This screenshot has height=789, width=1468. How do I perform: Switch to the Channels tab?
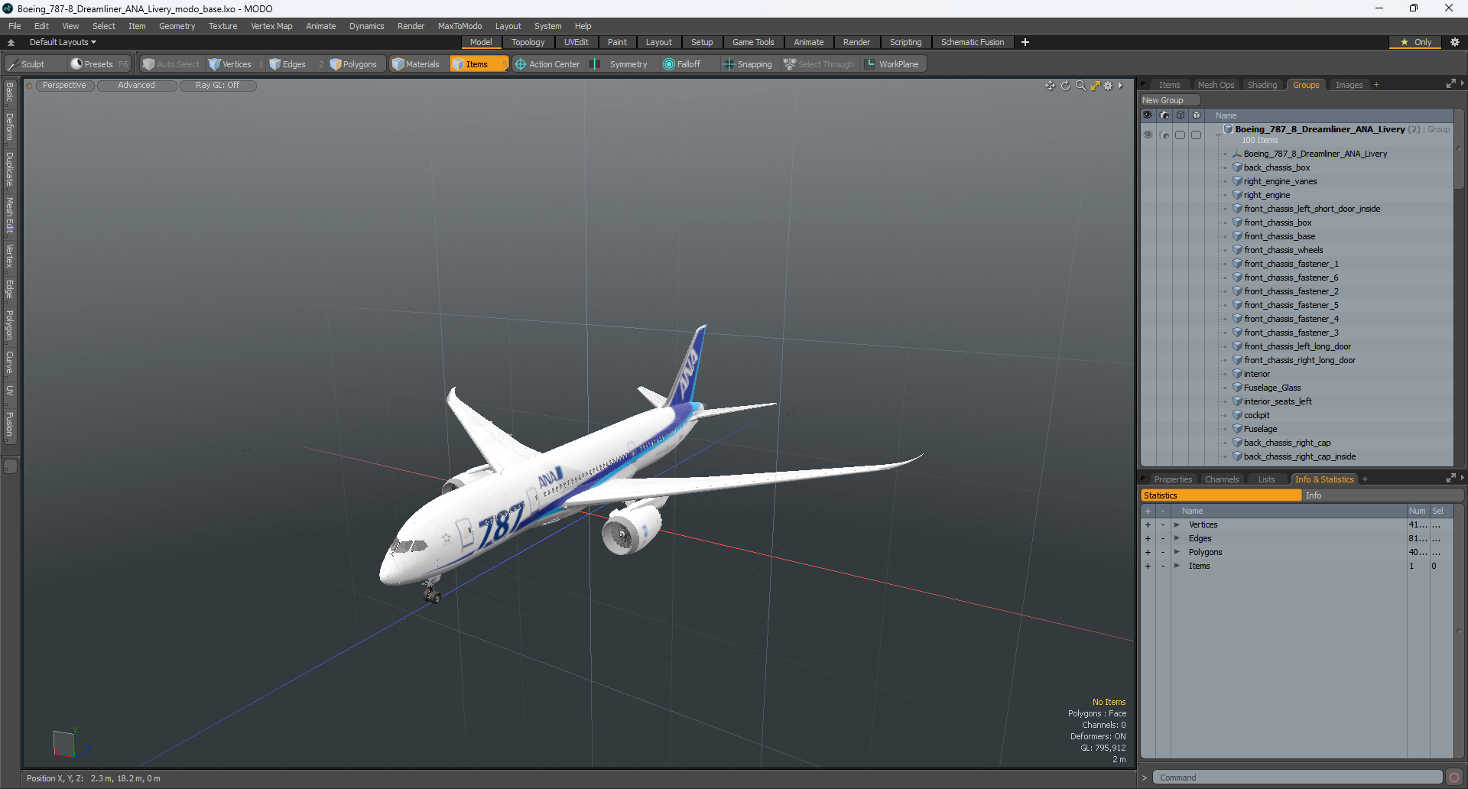click(1221, 479)
